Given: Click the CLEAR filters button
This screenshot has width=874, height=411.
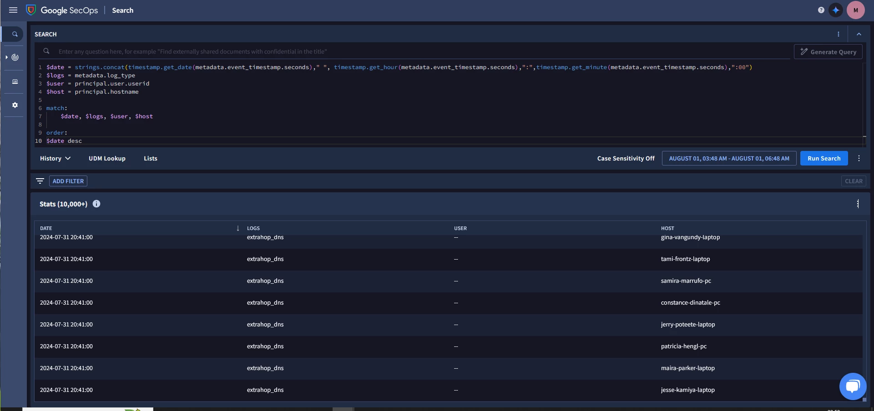Looking at the screenshot, I should pyautogui.click(x=854, y=181).
